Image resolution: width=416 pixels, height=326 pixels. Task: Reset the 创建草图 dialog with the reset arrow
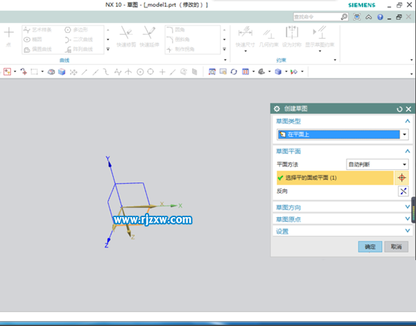coord(399,109)
